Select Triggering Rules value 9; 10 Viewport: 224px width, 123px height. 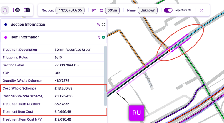point(58,58)
